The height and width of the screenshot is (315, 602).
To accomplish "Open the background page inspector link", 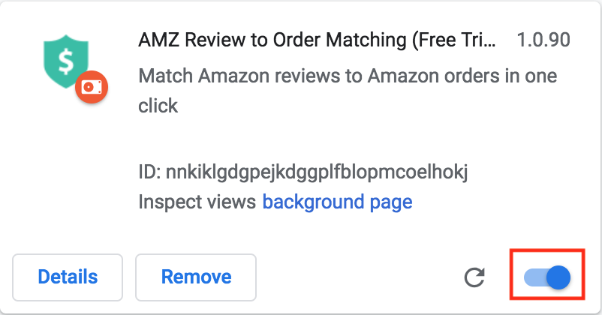I will [337, 202].
